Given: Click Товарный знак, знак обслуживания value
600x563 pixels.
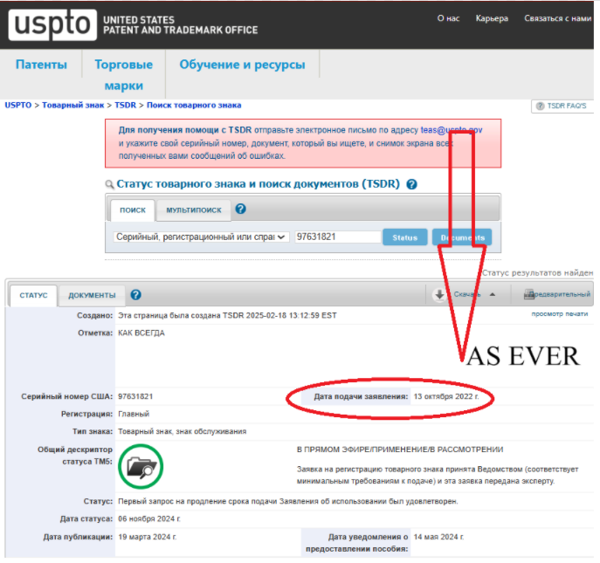Looking at the screenshot, I should click(183, 432).
